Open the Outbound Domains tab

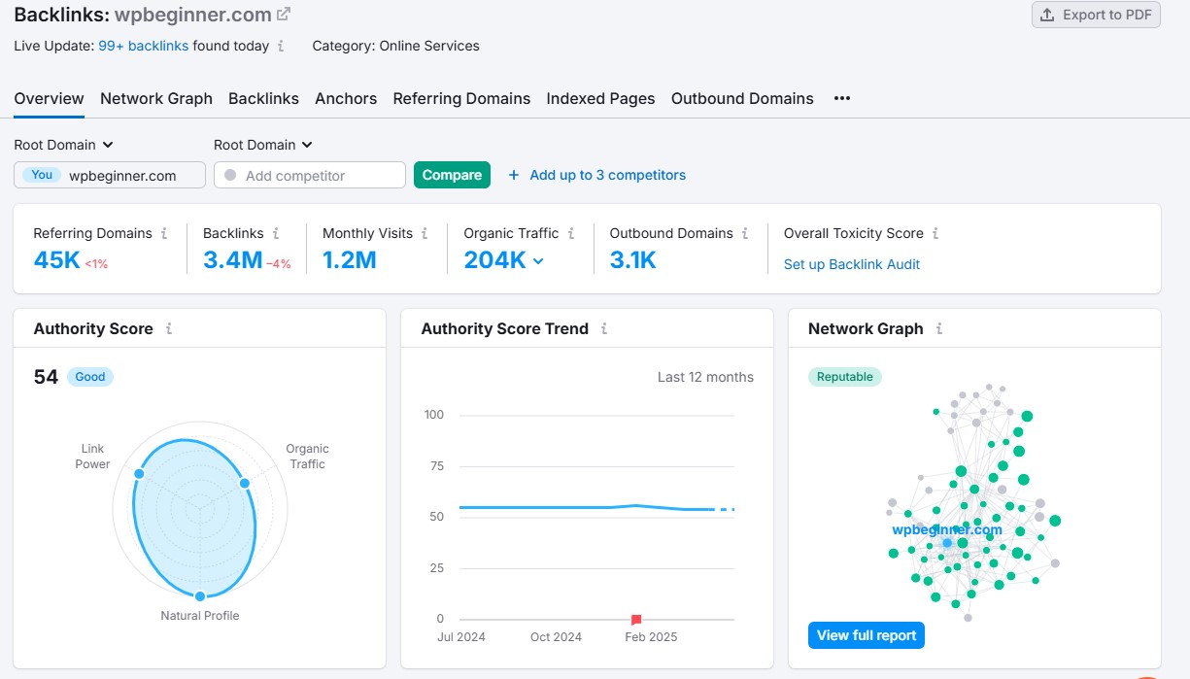(742, 98)
